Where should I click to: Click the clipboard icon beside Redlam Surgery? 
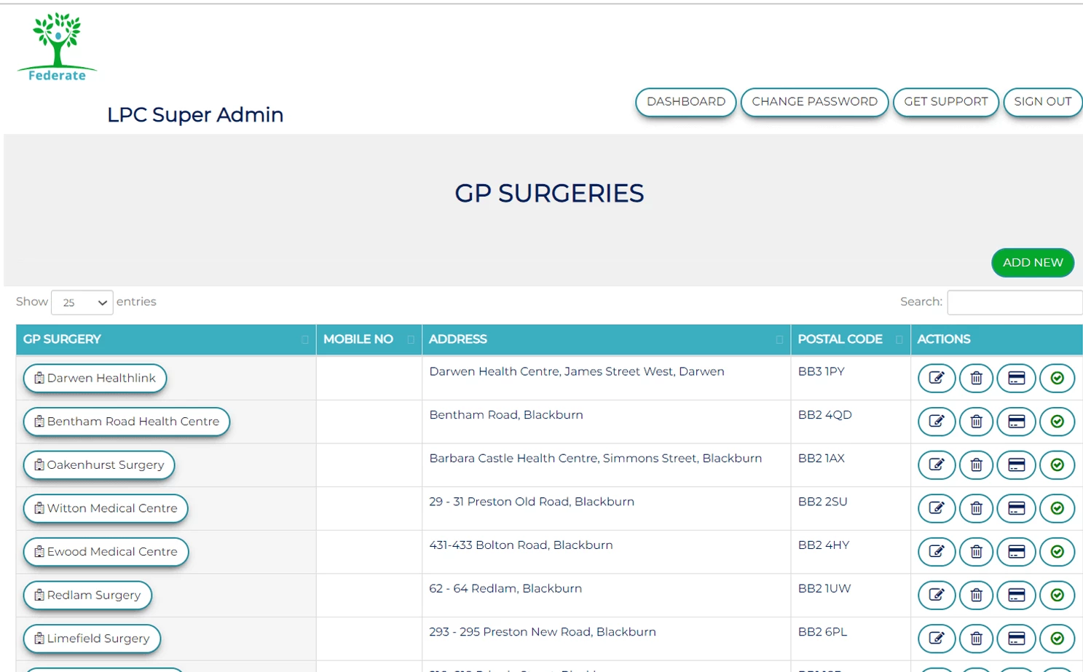(x=39, y=595)
